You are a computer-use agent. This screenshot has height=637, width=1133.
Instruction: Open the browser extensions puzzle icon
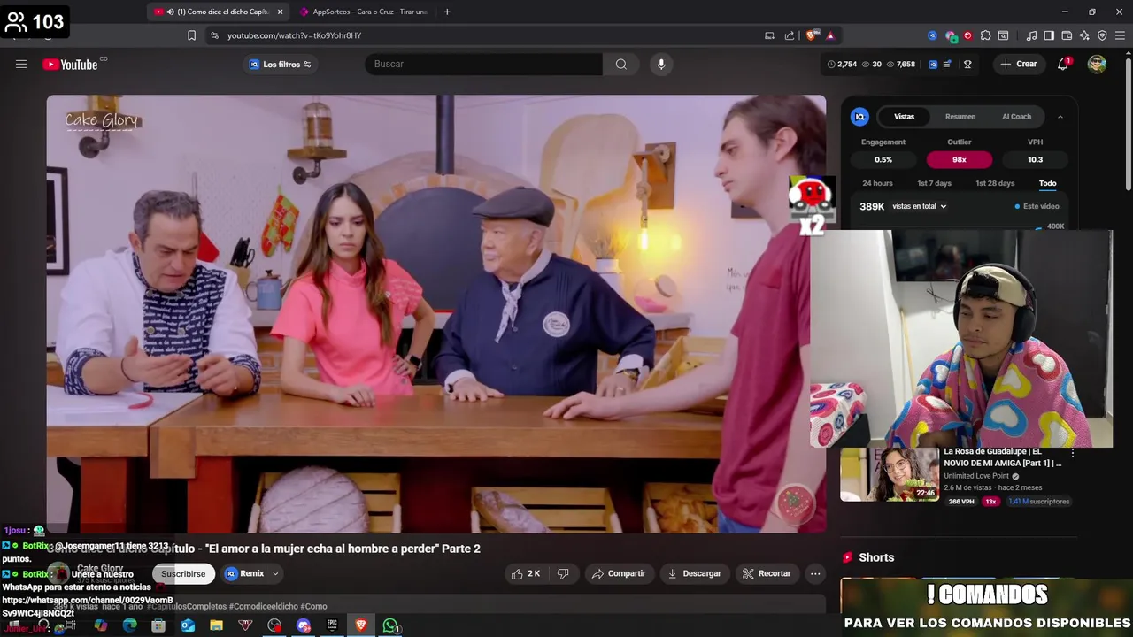click(985, 35)
